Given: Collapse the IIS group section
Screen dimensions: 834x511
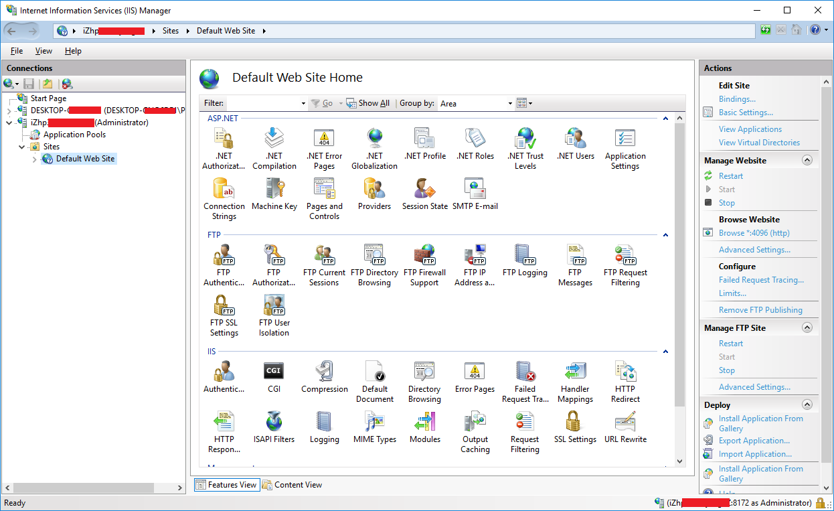Looking at the screenshot, I should click(x=665, y=352).
